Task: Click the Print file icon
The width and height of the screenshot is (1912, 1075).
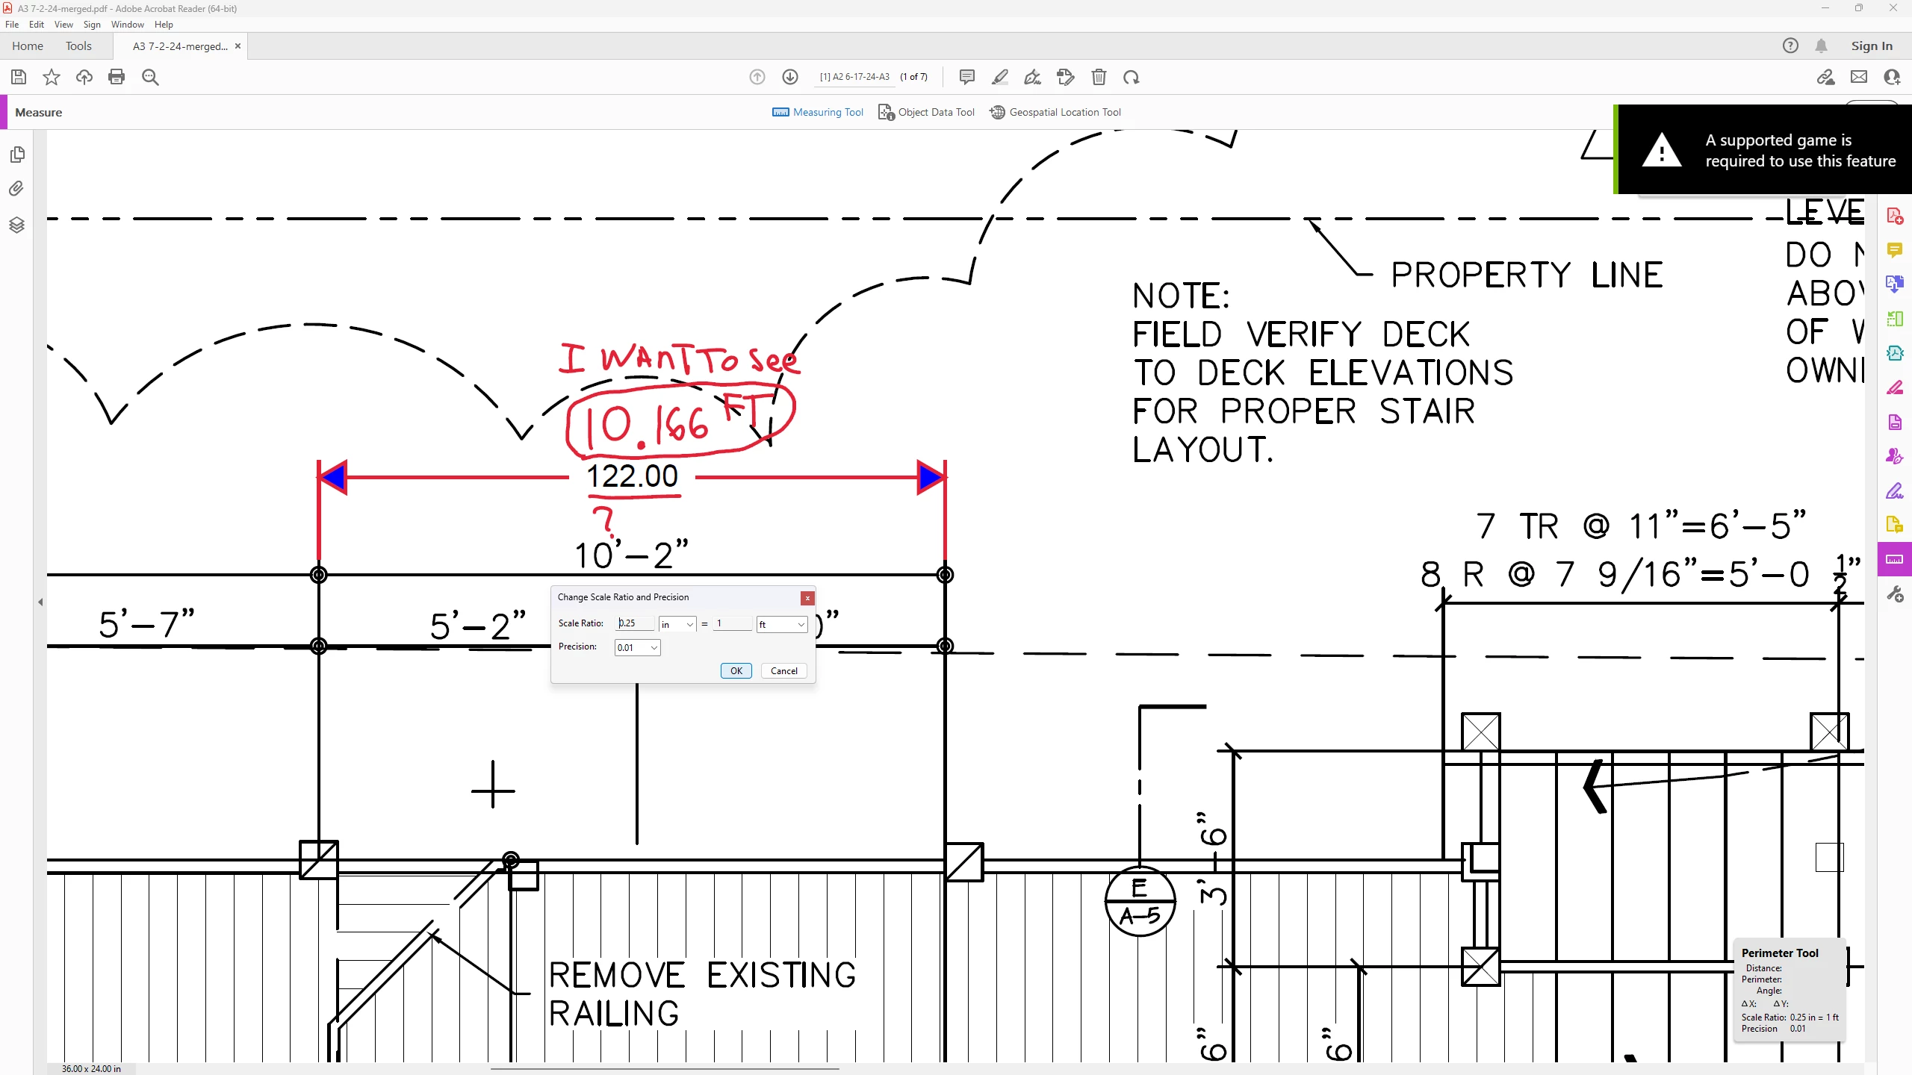Action: [x=117, y=77]
